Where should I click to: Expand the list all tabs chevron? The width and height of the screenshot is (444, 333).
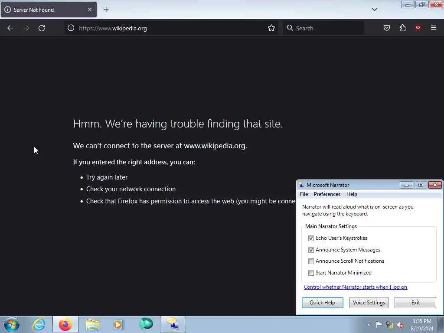[374, 10]
